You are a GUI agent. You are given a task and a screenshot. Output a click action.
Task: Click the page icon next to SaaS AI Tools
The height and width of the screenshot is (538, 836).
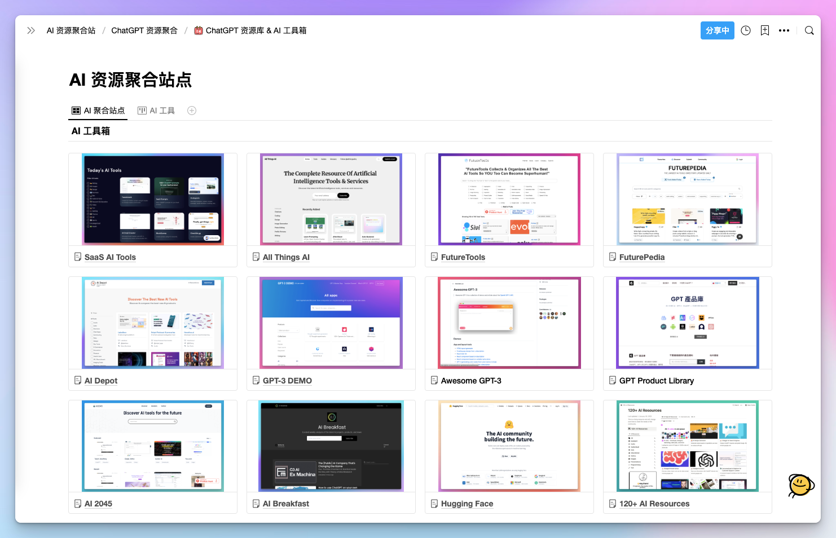tap(78, 257)
